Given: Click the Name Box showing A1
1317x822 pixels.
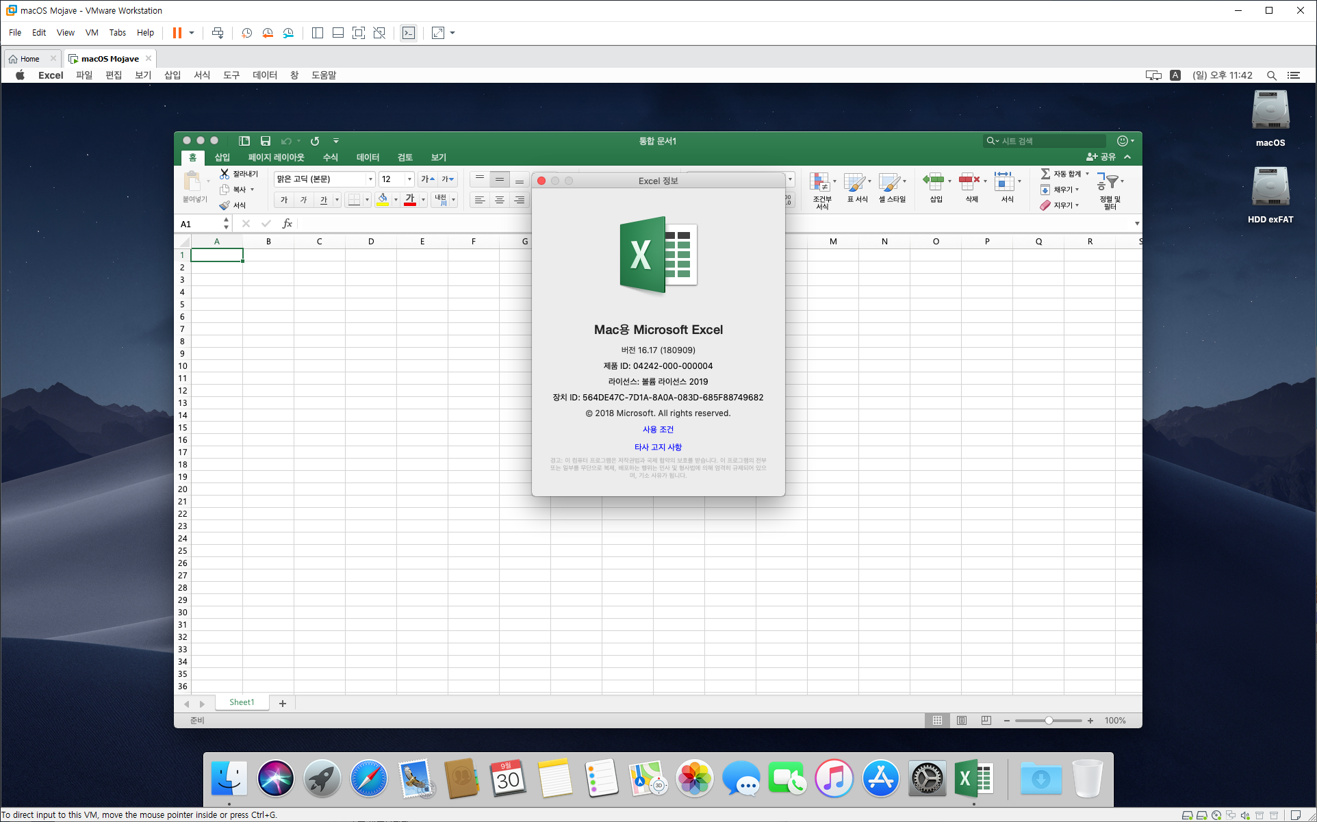Looking at the screenshot, I should [203, 224].
